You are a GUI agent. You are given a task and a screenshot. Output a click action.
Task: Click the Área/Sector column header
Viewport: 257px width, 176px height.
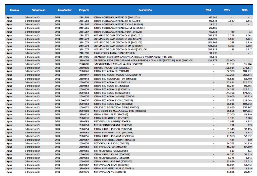click(x=62, y=9)
